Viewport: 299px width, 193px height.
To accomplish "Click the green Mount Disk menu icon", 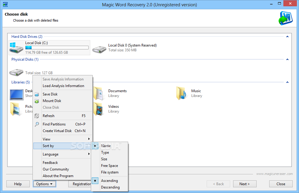I will point(37,101).
